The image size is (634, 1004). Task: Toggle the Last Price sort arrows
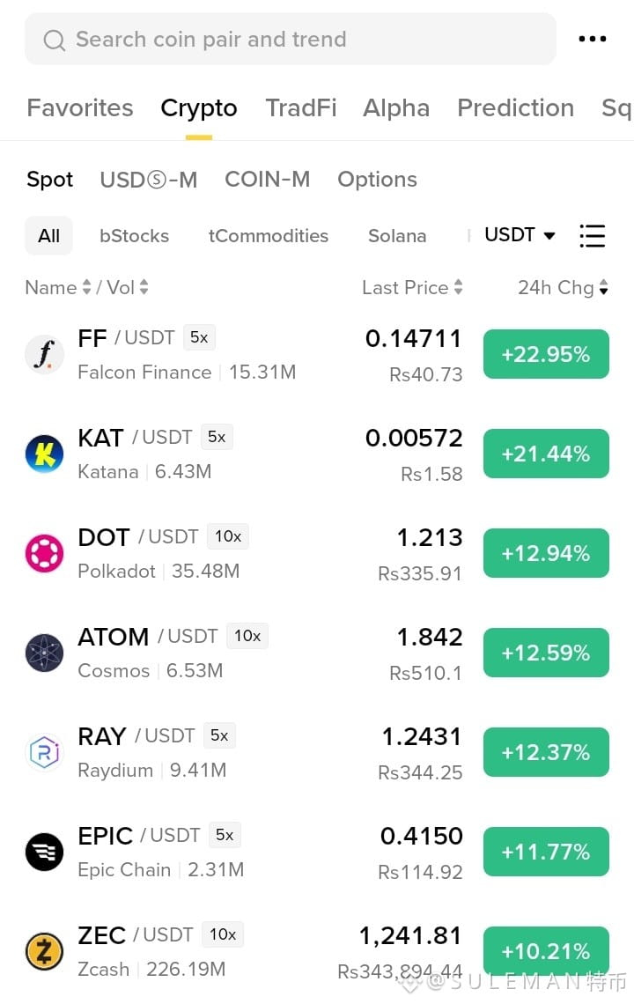coord(412,287)
